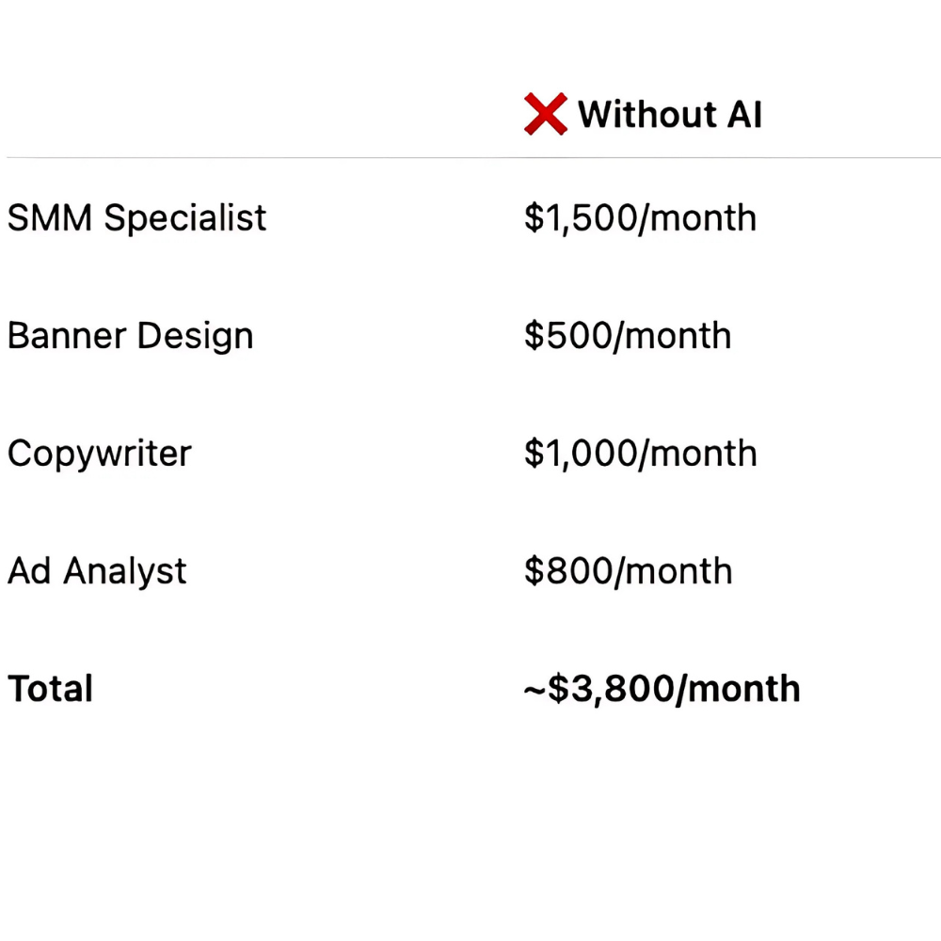Click the "Ad Analyst" row label
Image resolution: width=941 pixels, height=941 pixels.
[x=97, y=571]
